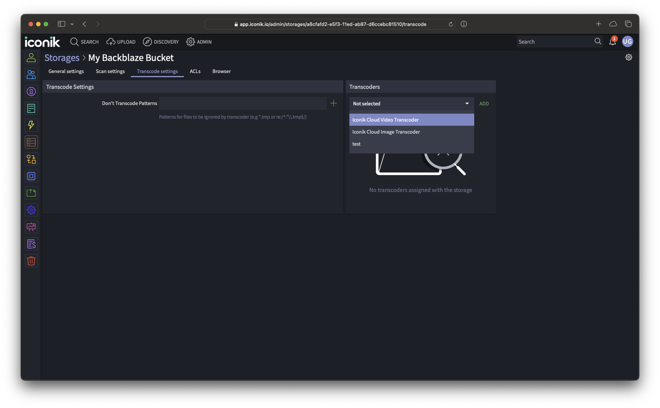Click the iCloud tabs icon in browser

[x=613, y=24]
